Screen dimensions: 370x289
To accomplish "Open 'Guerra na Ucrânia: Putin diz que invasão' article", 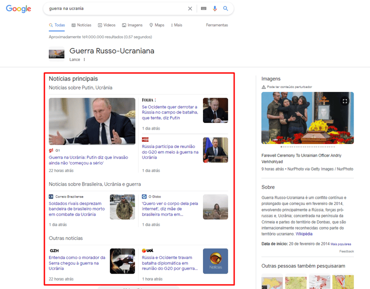I will tap(88, 160).
